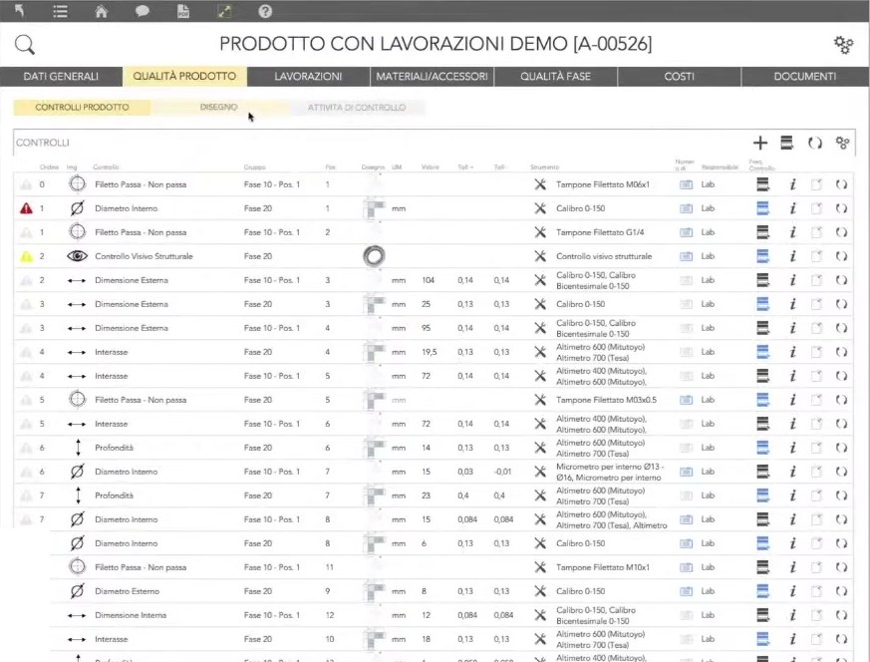This screenshot has width=870, height=662.
Task: Open info icon for Tampone Filettato G1/4 row
Action: (x=792, y=232)
